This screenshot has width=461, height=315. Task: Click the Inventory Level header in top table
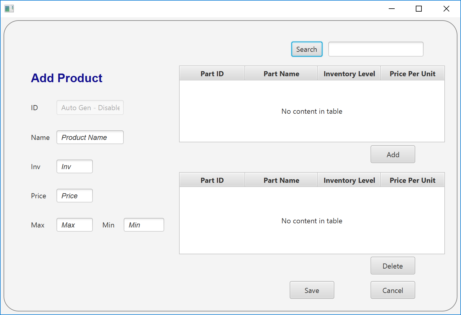[x=349, y=73]
